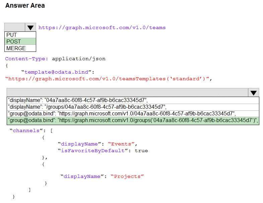Click the "Events" channel name value
Screen dimensions: 263x203
tap(121, 144)
